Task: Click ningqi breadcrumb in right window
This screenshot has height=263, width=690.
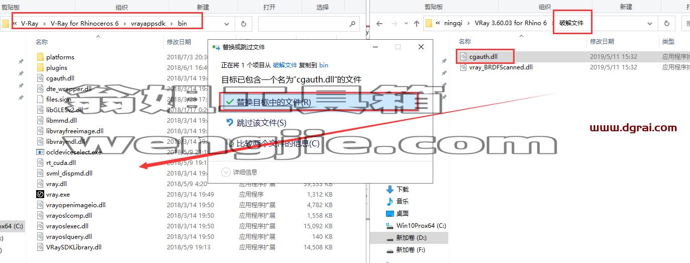Action: 454,23
